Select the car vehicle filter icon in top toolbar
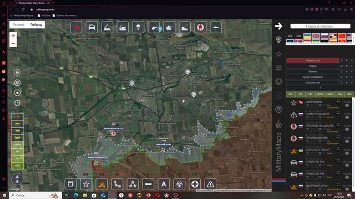Viewport: 355px width, 199px height. pyautogui.click(x=92, y=27)
